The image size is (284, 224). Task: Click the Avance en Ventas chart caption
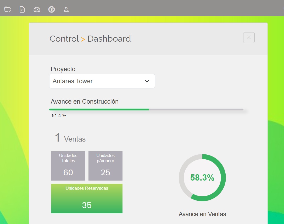coord(202,214)
